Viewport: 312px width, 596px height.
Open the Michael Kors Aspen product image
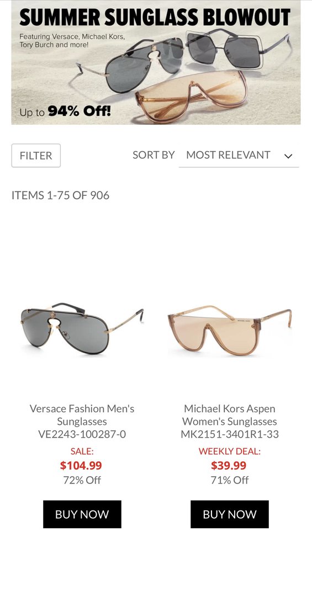tap(229, 330)
